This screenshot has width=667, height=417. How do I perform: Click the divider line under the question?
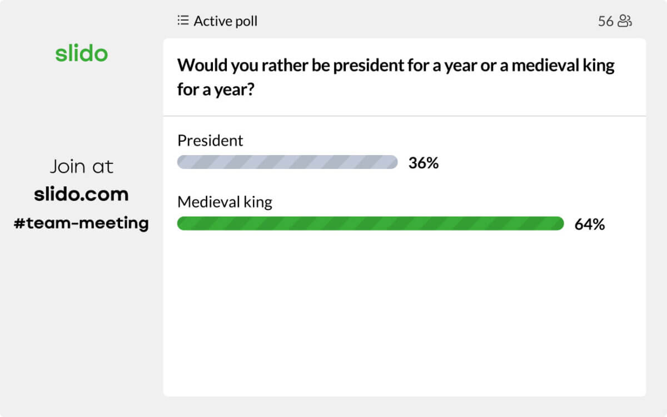405,116
